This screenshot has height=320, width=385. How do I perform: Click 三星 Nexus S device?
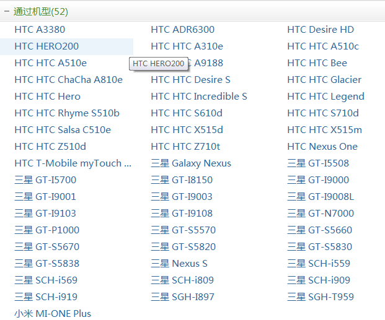point(179,263)
